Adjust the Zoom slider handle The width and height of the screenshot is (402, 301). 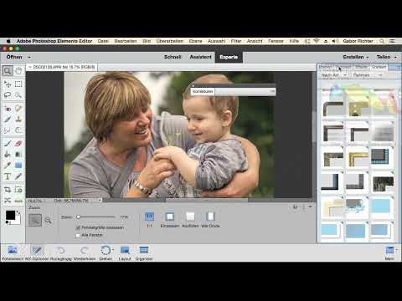click(x=79, y=217)
